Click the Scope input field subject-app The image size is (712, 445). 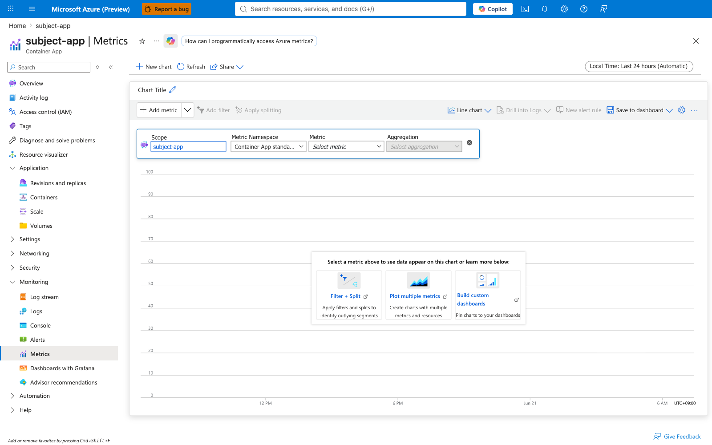click(x=188, y=147)
